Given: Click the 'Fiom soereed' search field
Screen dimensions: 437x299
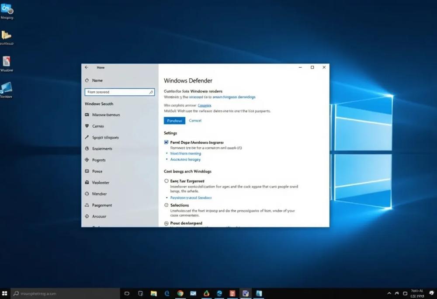Looking at the screenshot, I should (x=120, y=92).
